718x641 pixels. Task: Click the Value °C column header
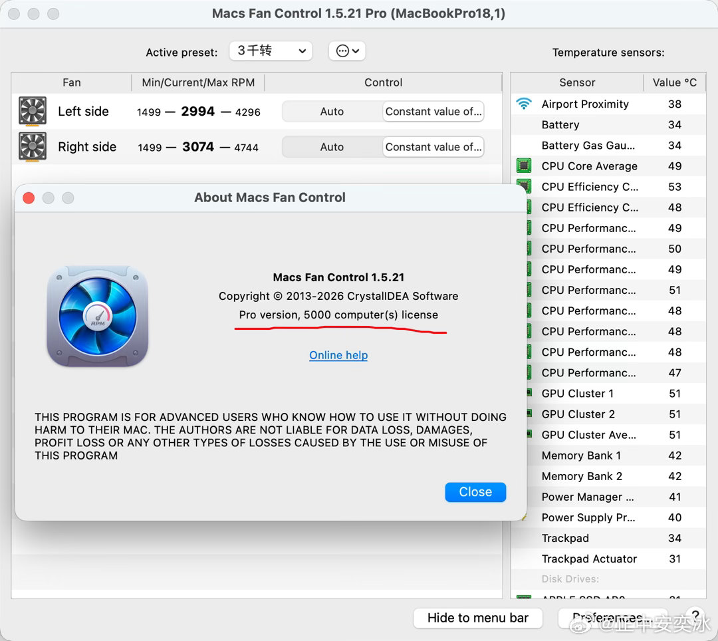(x=675, y=82)
